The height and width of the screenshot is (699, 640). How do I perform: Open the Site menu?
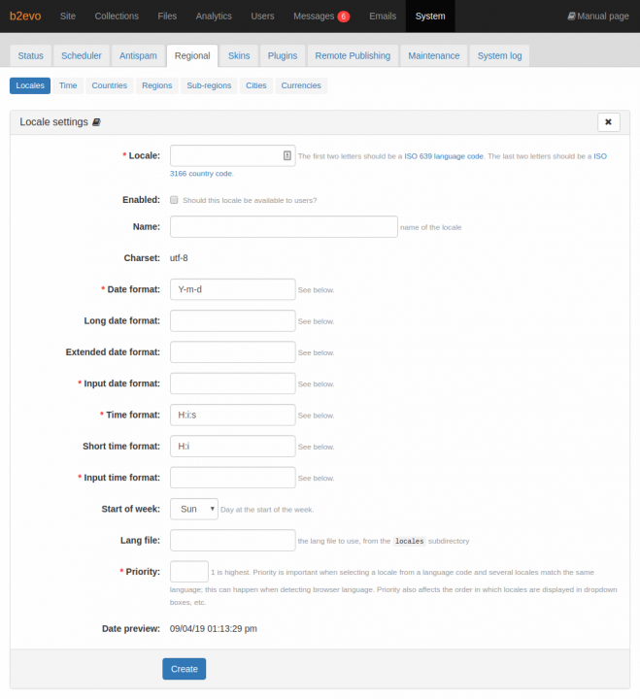pos(68,17)
